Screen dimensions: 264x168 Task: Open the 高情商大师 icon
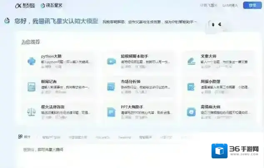191,112
